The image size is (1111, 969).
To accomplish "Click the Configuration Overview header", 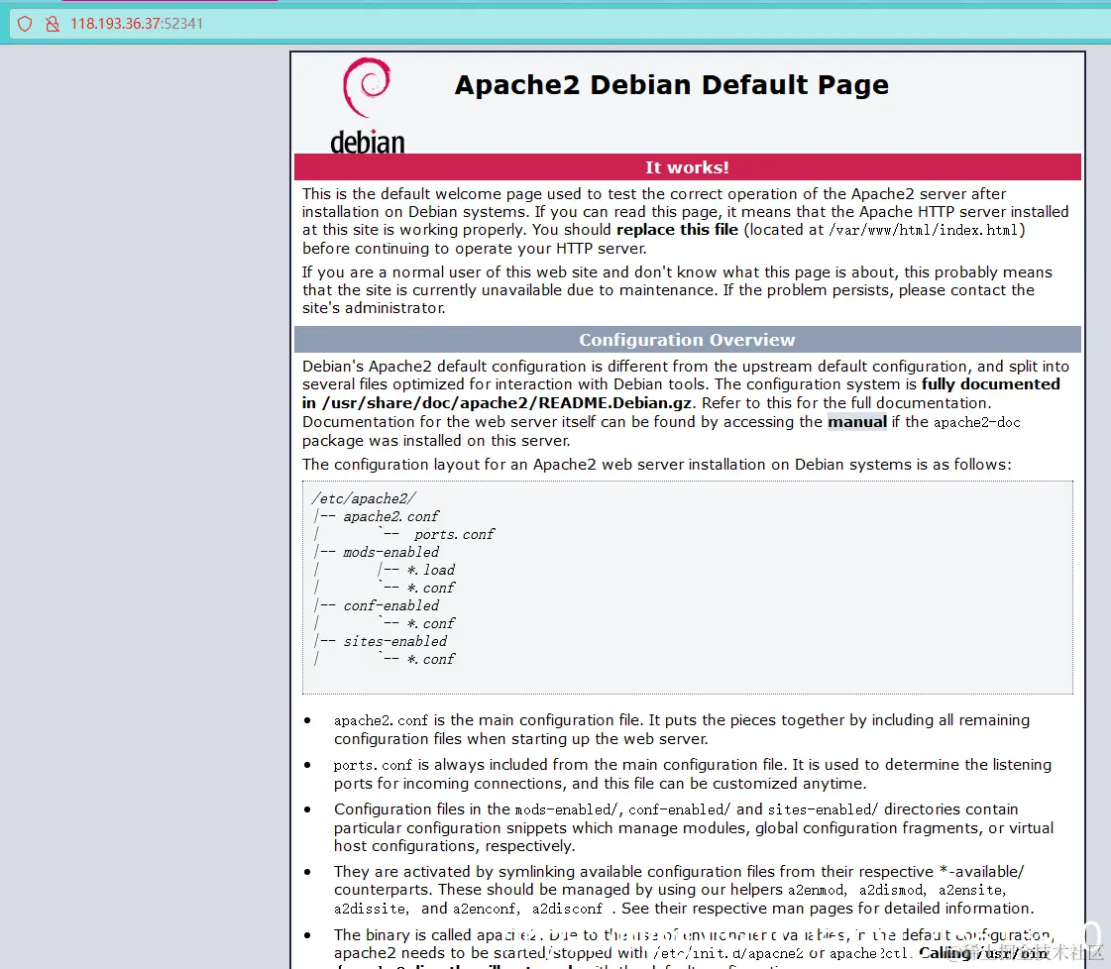I will [x=687, y=340].
